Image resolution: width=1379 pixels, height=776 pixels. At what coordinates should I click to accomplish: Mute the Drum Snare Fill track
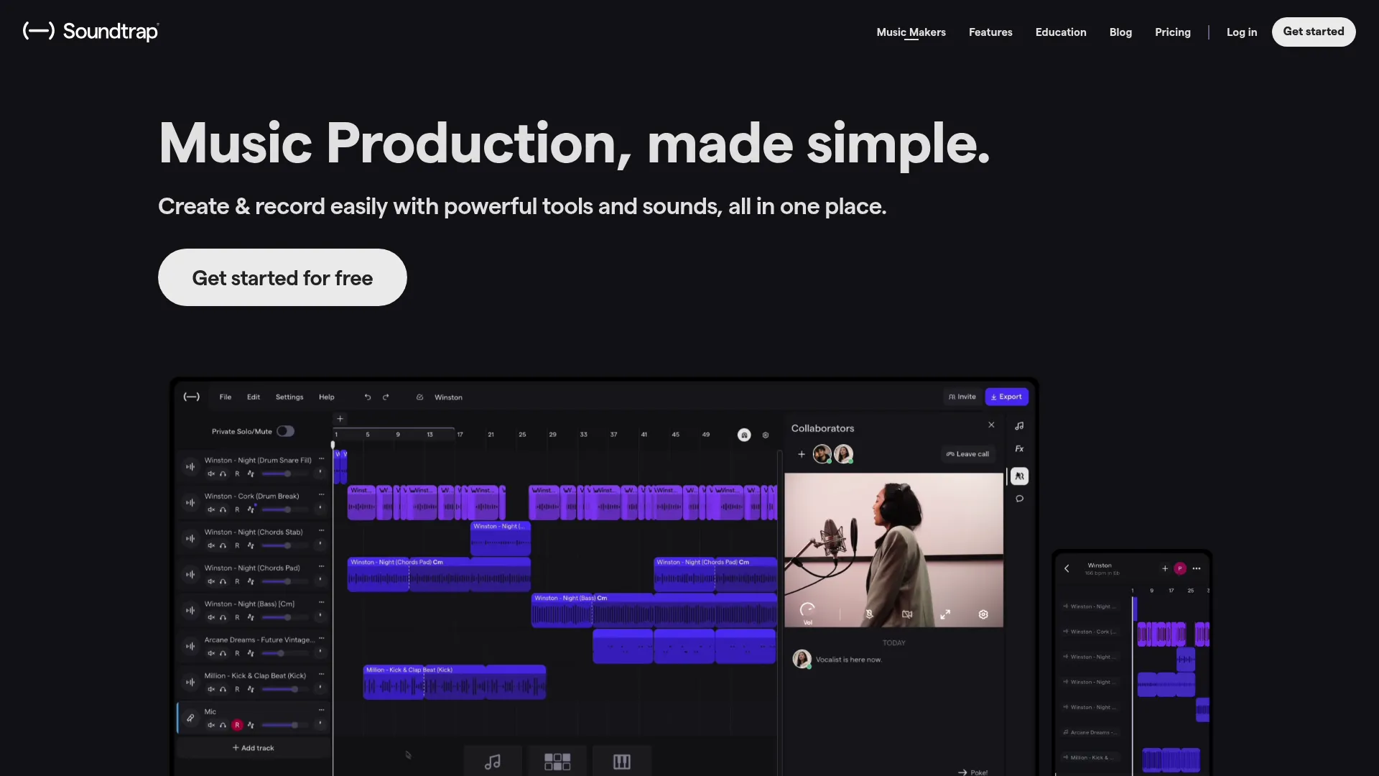[x=211, y=474]
